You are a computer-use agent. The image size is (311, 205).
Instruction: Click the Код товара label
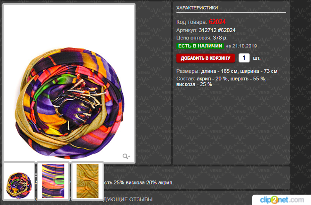click(x=192, y=22)
